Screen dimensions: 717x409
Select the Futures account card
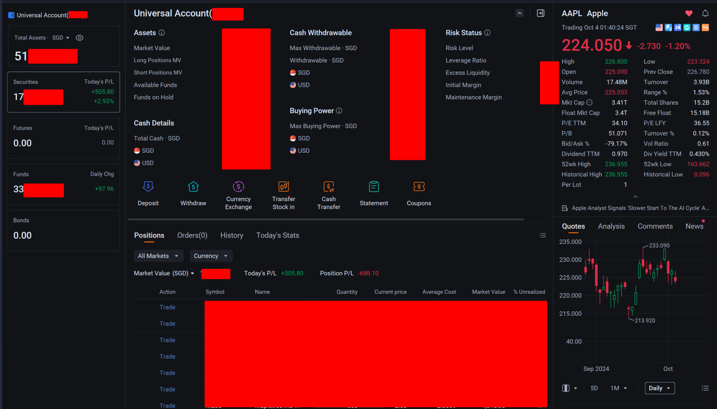(x=64, y=138)
